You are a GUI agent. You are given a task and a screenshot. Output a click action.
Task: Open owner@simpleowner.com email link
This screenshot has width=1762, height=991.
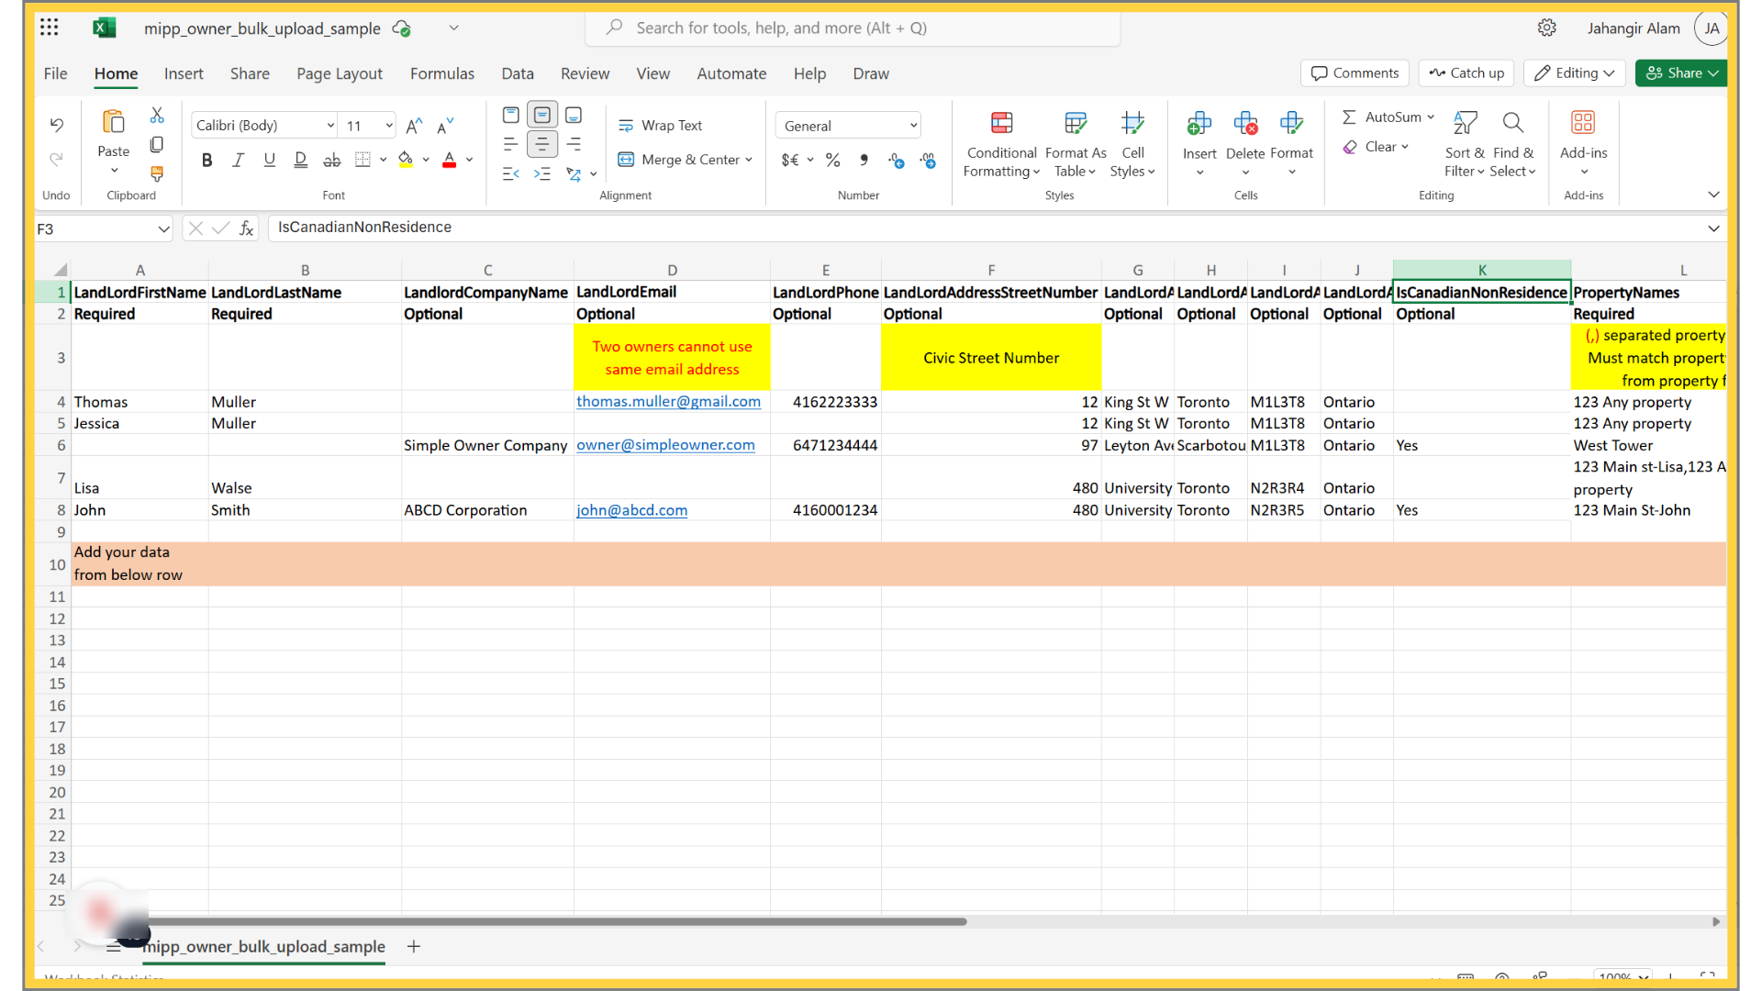click(x=665, y=445)
